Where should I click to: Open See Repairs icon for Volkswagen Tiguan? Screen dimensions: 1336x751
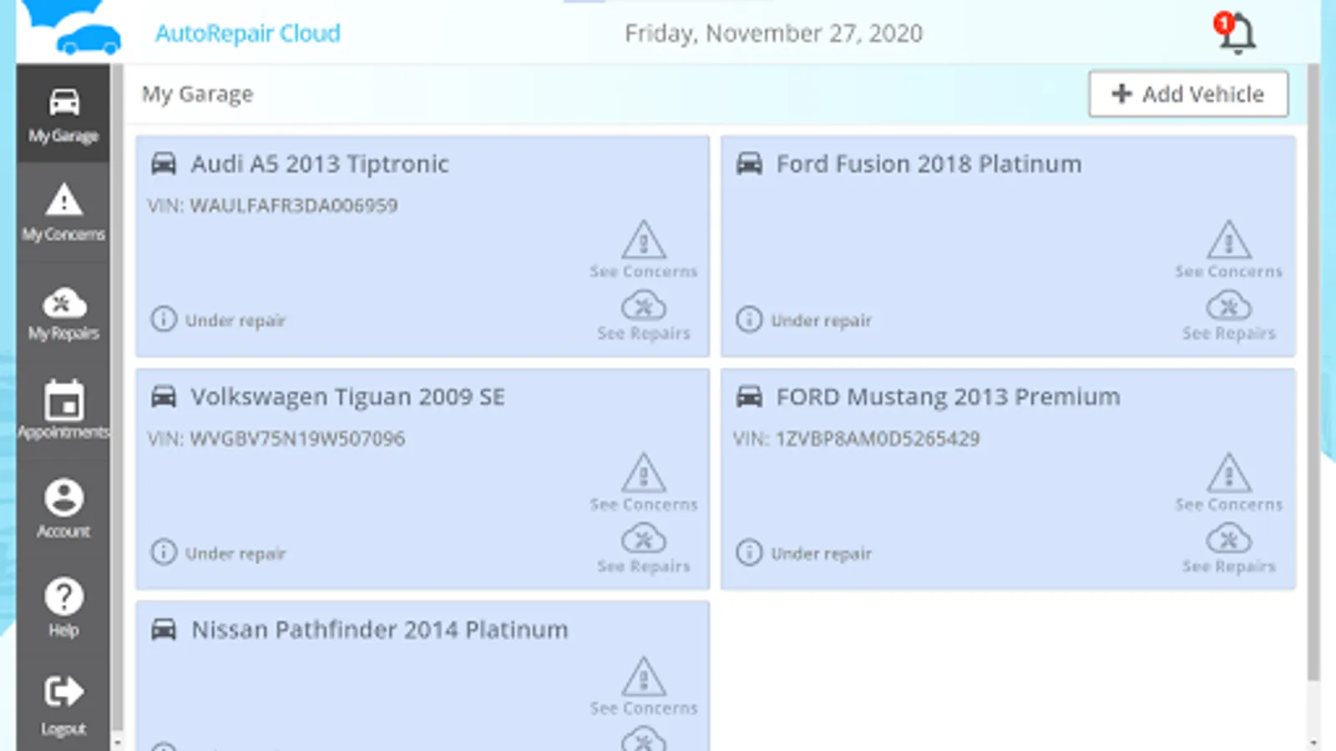(x=644, y=539)
